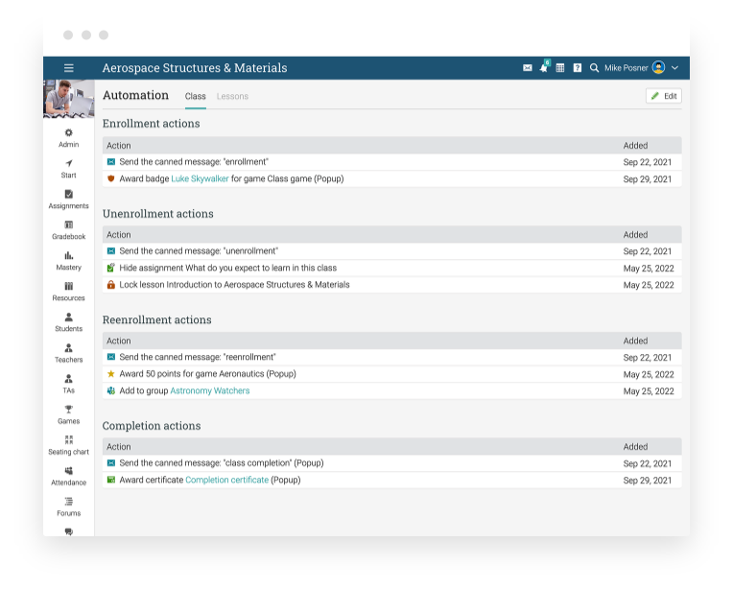Expand the user account dropdown arrow
The height and width of the screenshot is (589, 733).
tap(675, 68)
